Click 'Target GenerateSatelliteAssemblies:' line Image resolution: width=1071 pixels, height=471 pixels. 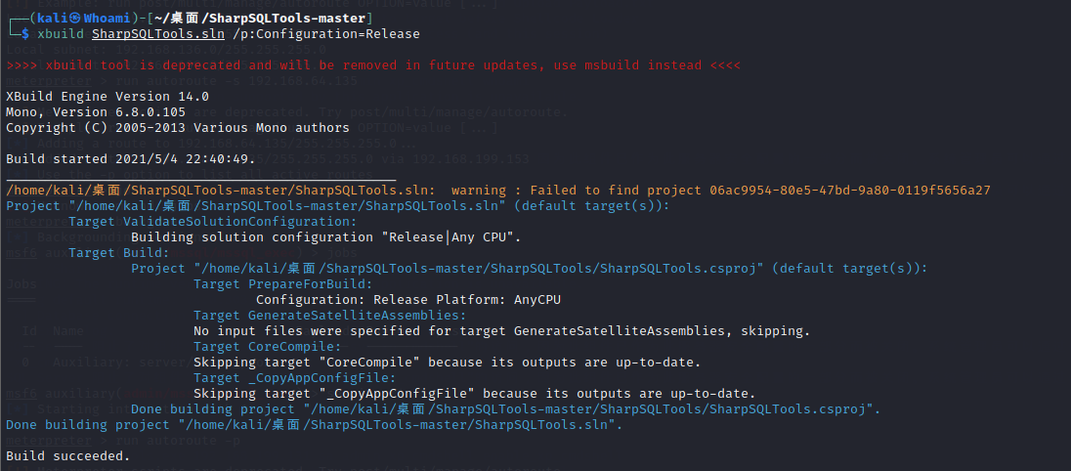330,316
